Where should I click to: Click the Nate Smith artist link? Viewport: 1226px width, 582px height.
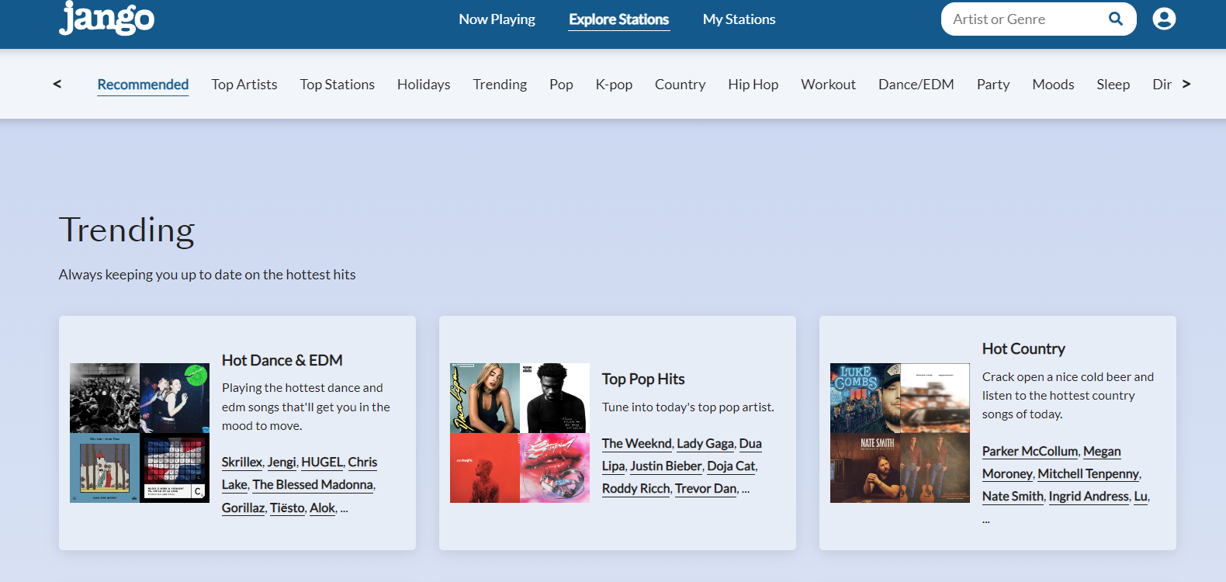pos(1013,497)
